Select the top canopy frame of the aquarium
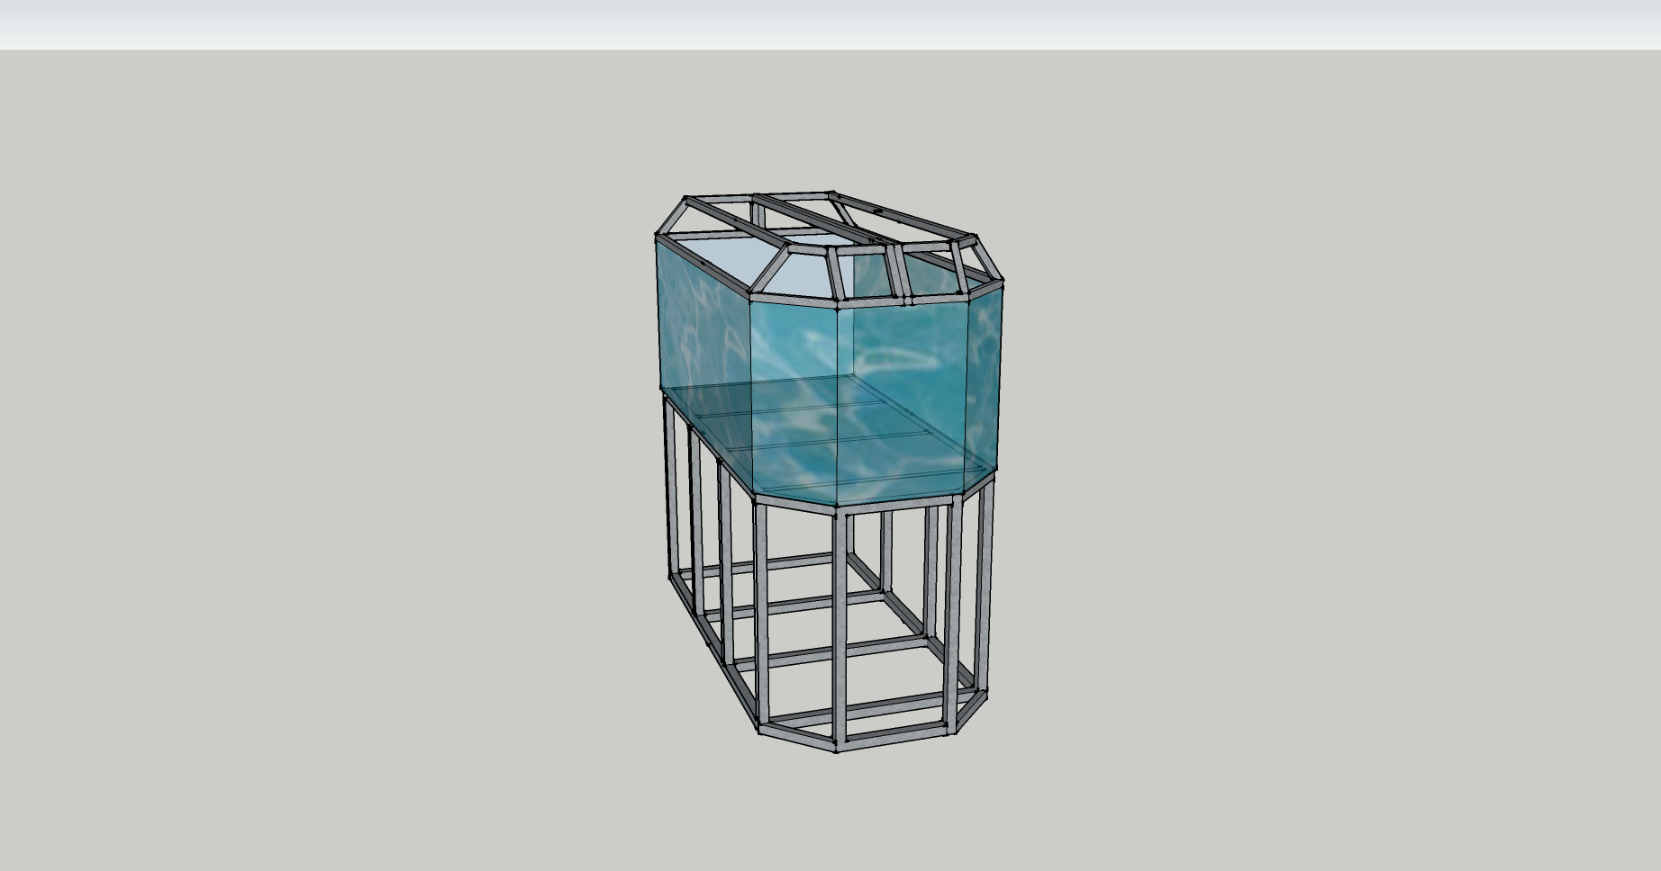1661x871 pixels. [x=829, y=249]
